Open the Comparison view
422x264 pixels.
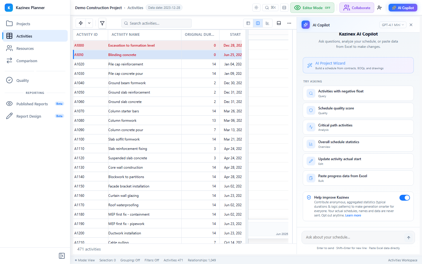pyautogui.click(x=35, y=61)
